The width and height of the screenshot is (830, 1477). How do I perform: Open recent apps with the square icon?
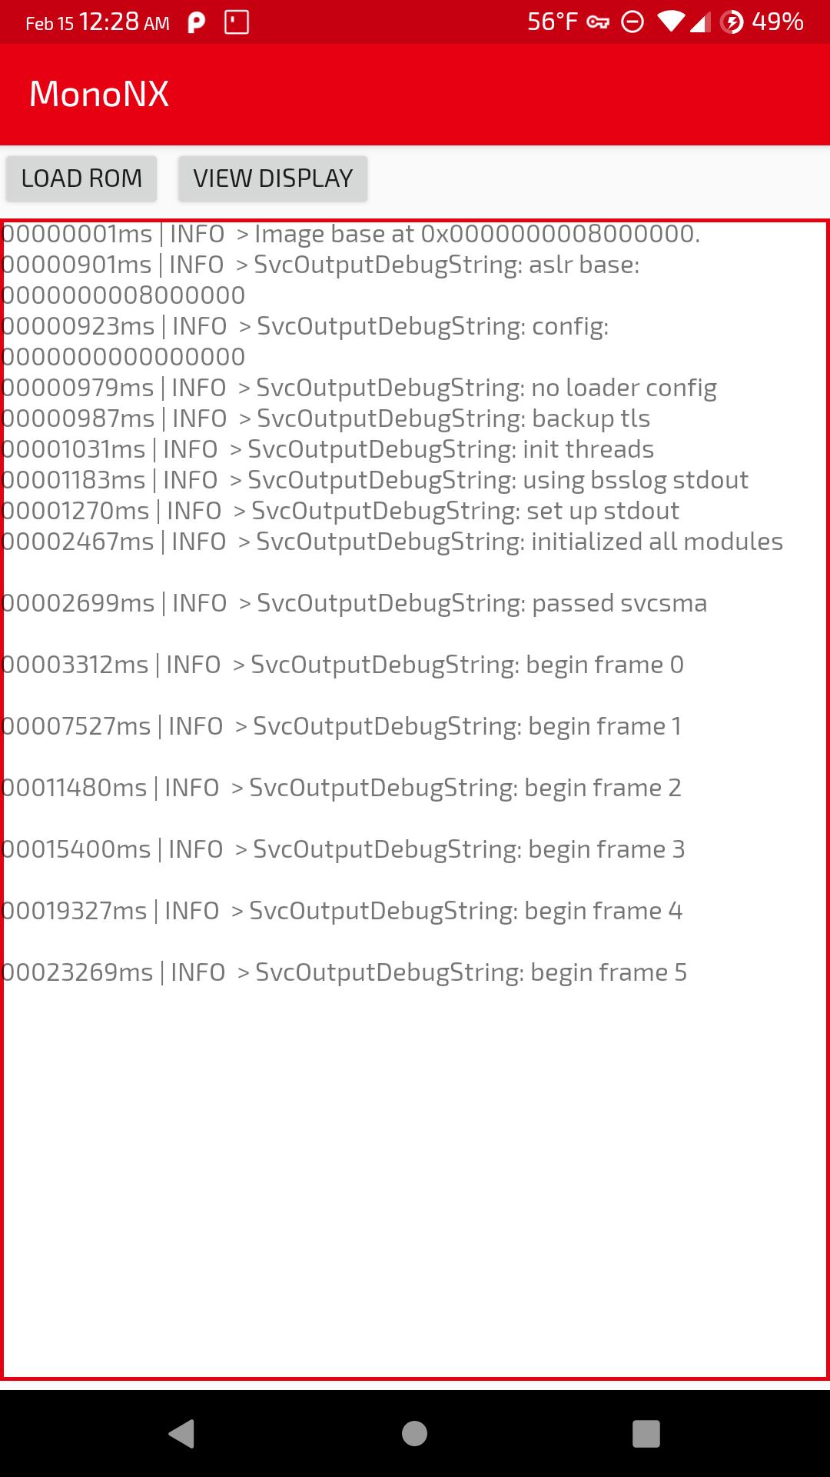point(646,1434)
